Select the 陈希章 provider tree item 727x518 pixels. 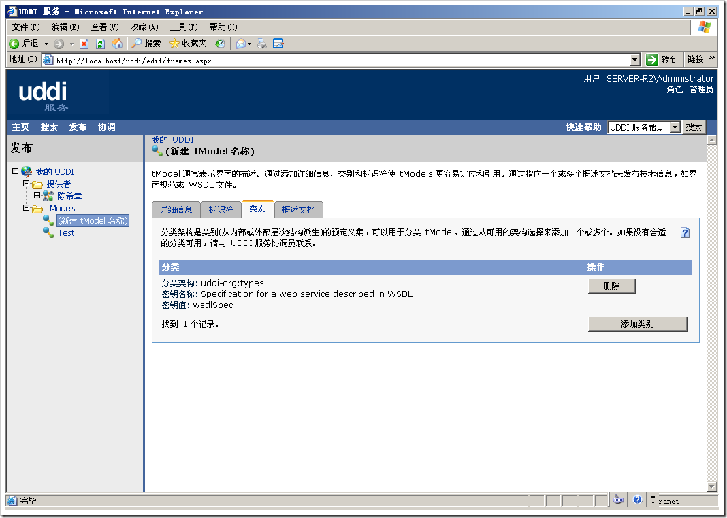[x=69, y=196]
